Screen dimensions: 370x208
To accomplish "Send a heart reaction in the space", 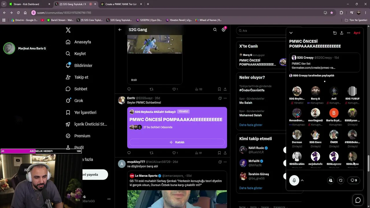I will 341,180.
